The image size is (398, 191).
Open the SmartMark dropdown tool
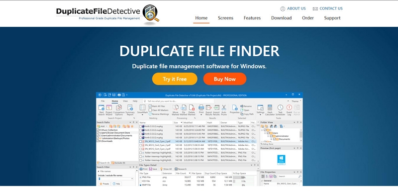[x=142, y=109]
